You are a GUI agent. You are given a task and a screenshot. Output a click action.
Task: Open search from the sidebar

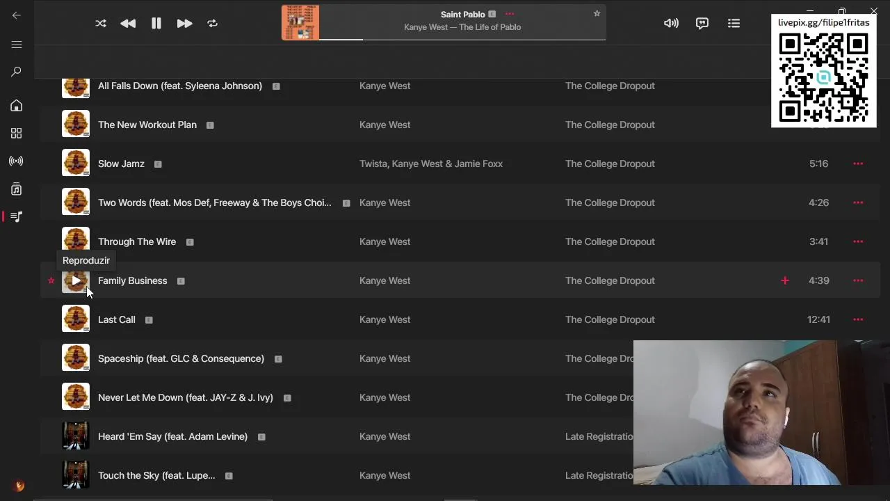point(17,72)
